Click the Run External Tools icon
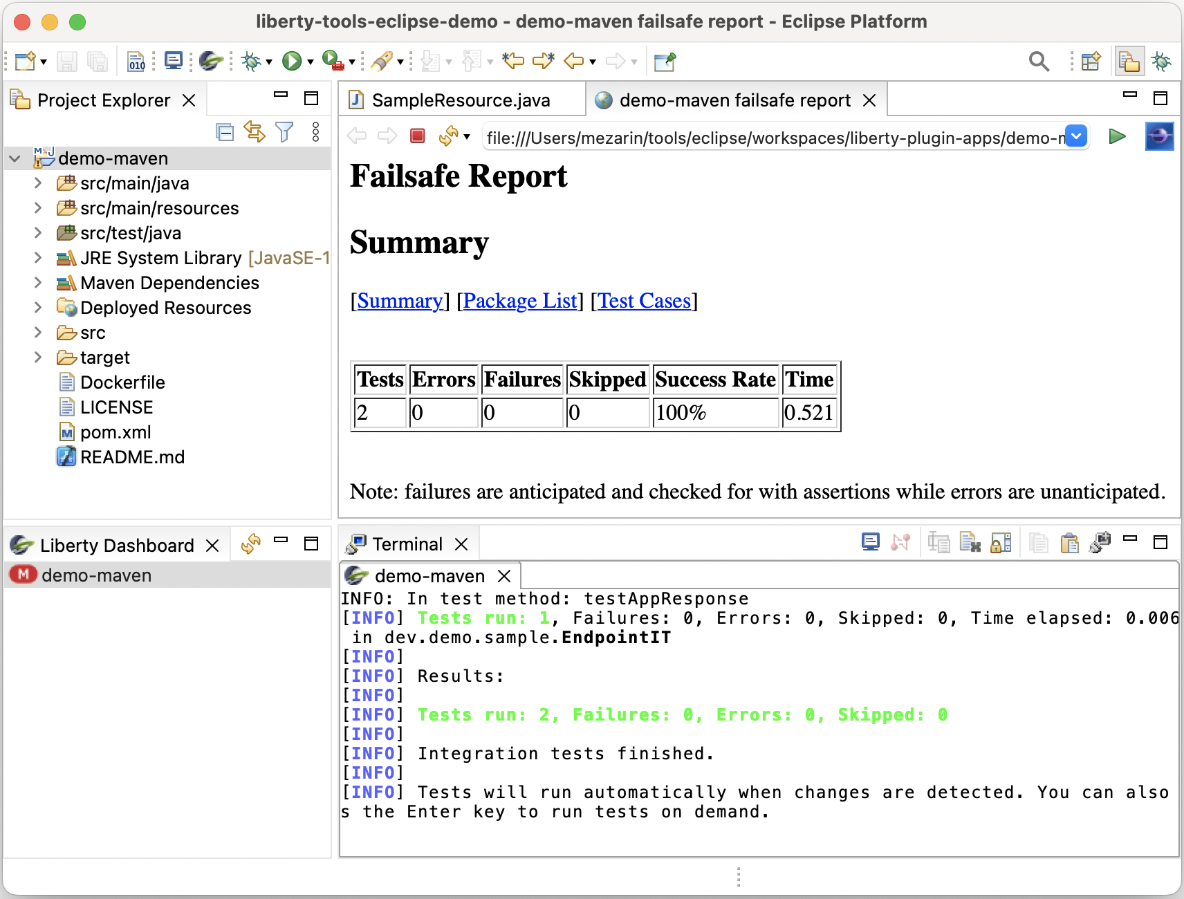The image size is (1184, 899). pyautogui.click(x=333, y=61)
